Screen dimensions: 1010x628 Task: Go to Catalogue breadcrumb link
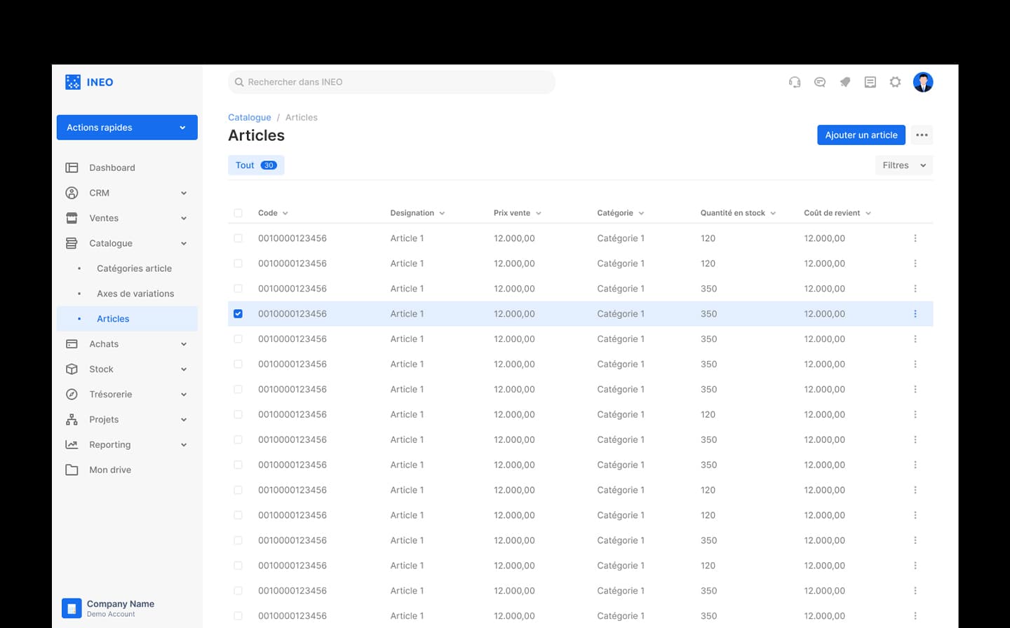click(x=249, y=118)
